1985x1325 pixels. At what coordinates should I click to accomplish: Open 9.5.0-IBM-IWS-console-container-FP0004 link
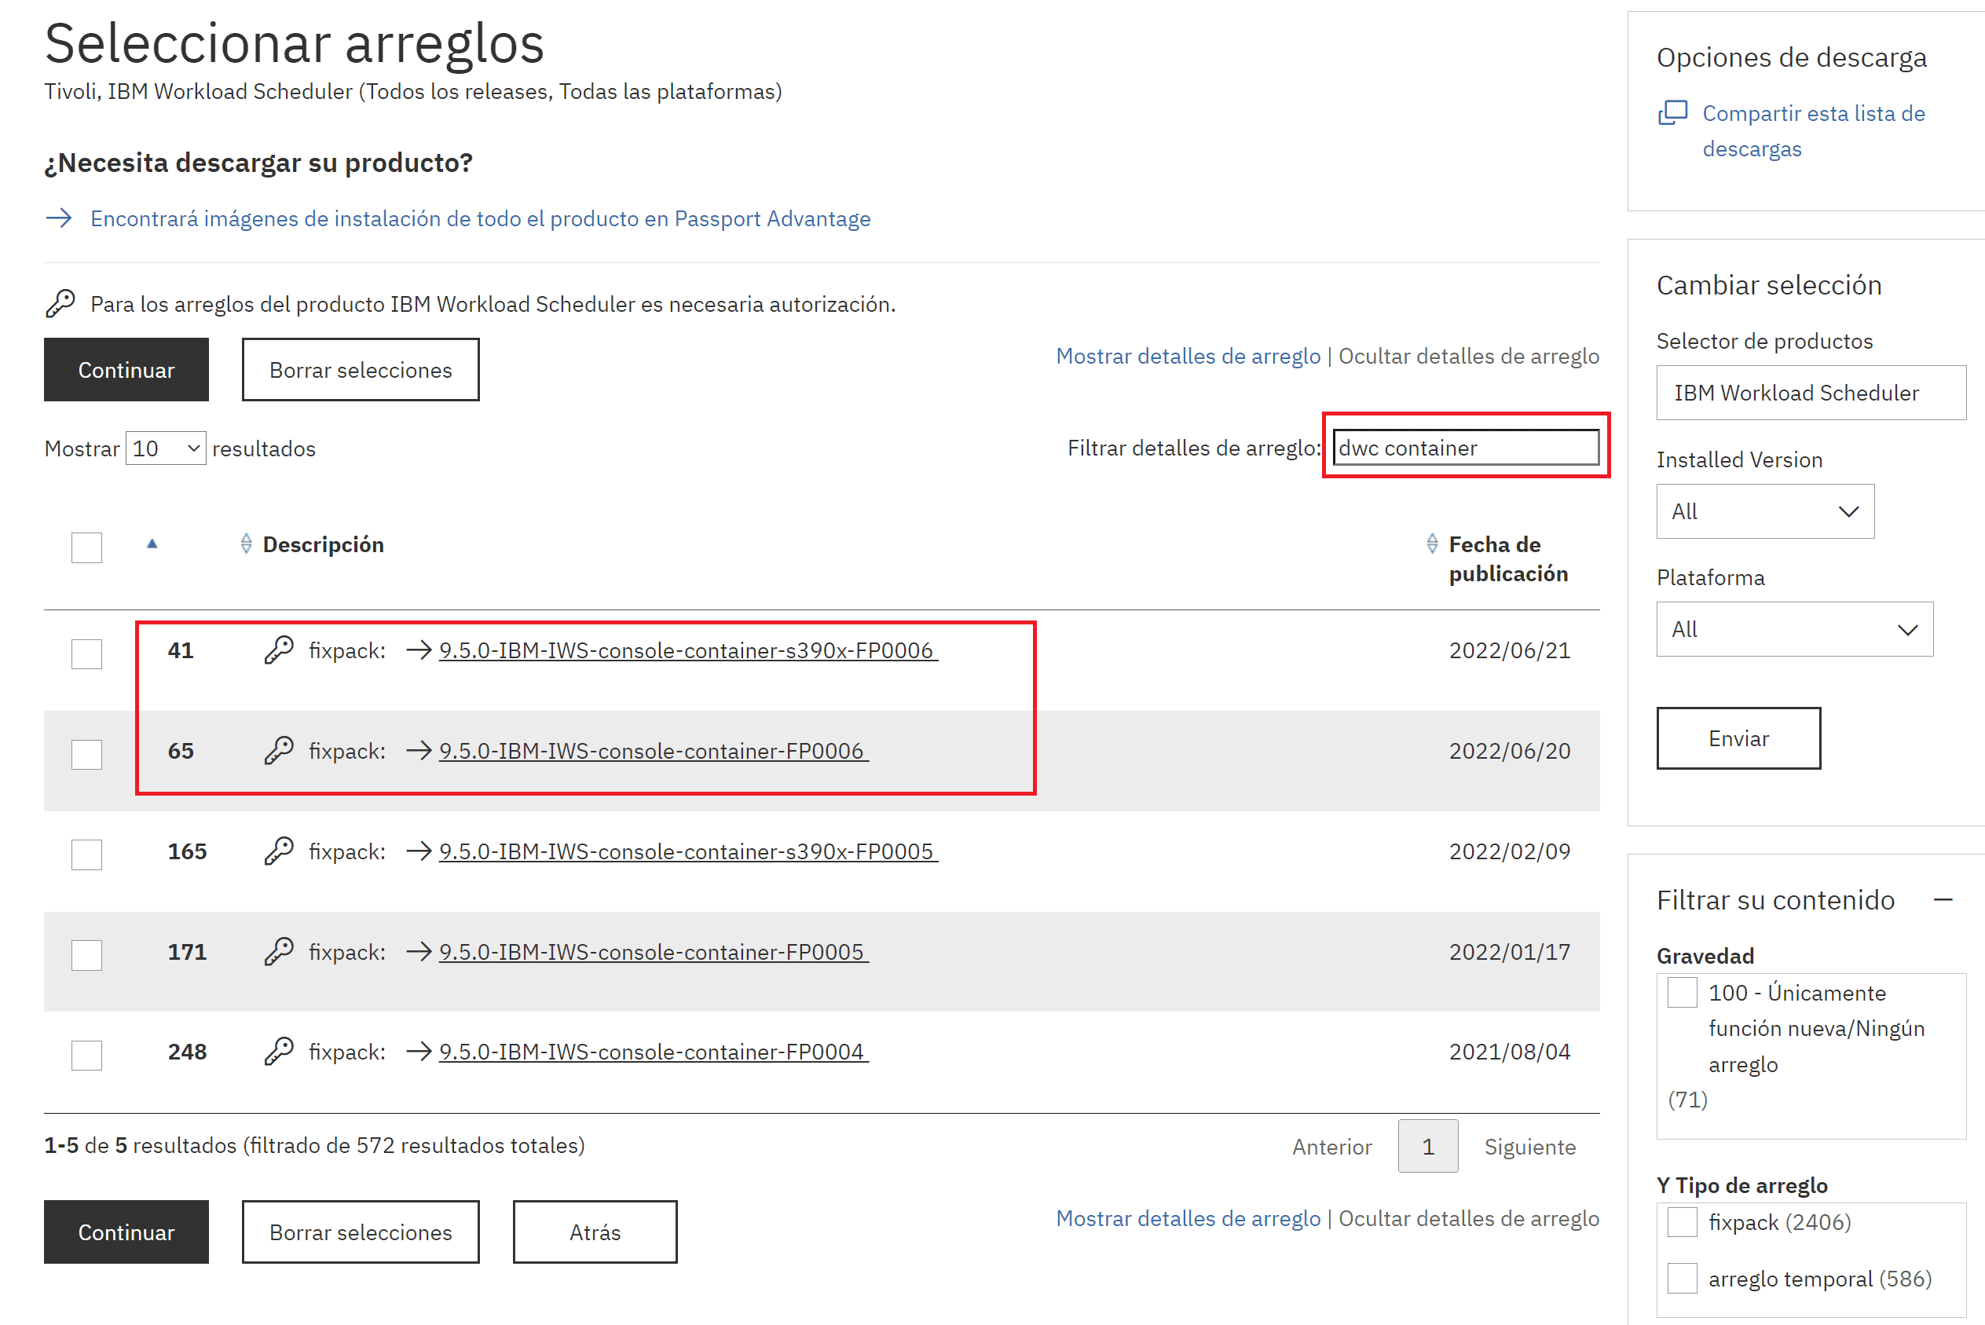tap(654, 1051)
